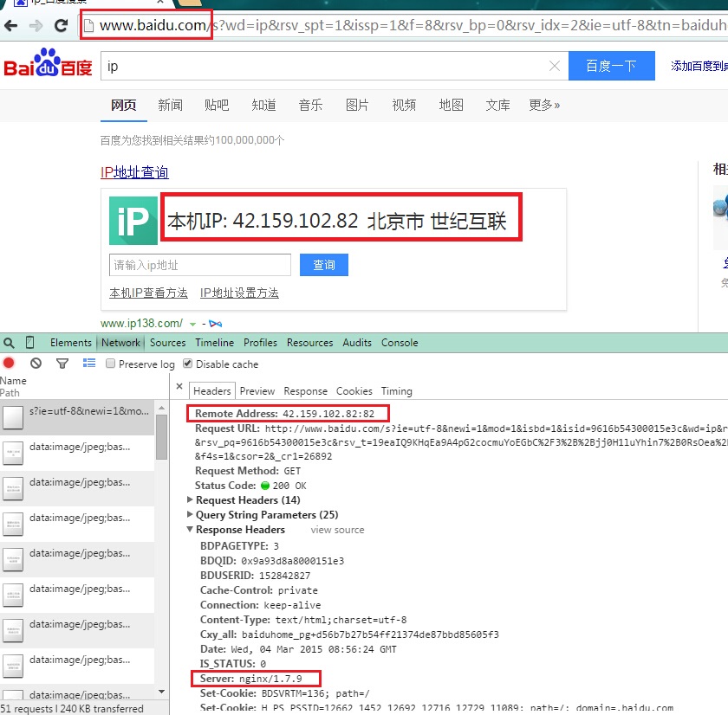The height and width of the screenshot is (715, 728).
Task: Open the Profiles DevTools panel
Action: tap(261, 343)
